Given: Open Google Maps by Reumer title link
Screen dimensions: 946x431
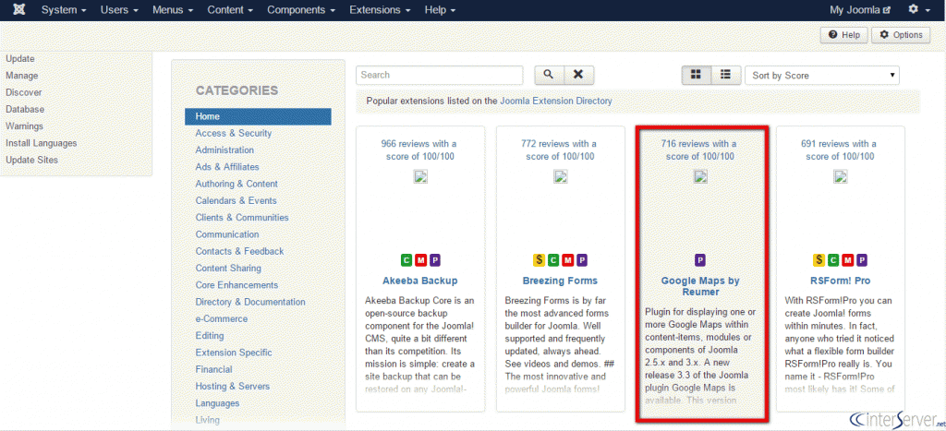Looking at the screenshot, I should (x=700, y=286).
